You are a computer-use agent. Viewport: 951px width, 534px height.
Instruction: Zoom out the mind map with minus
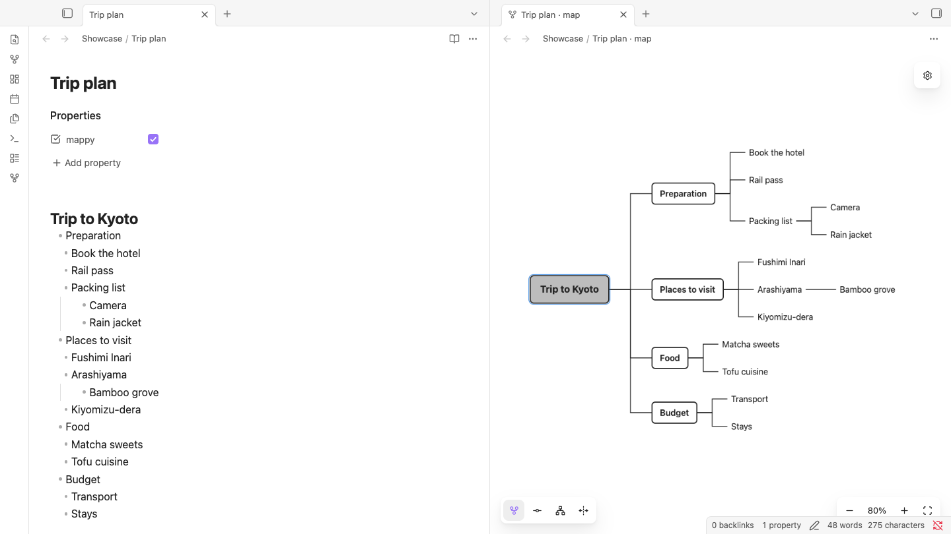(x=849, y=510)
